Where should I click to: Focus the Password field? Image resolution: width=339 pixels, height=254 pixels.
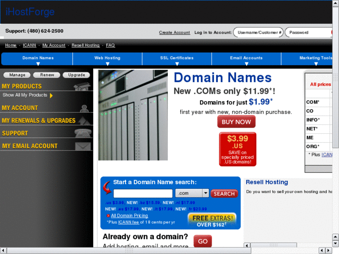(x=309, y=33)
